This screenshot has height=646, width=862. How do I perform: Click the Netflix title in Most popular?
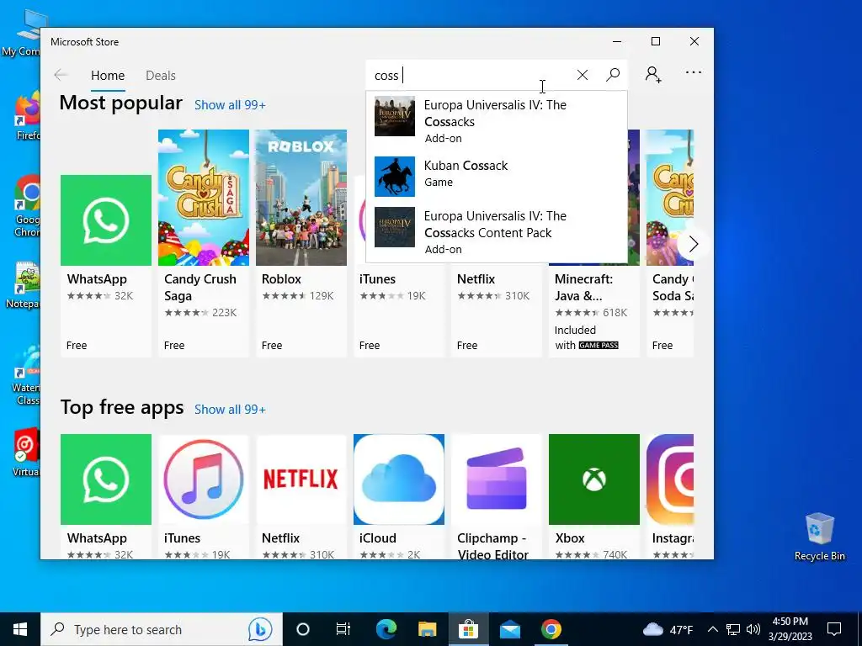pyautogui.click(x=476, y=279)
